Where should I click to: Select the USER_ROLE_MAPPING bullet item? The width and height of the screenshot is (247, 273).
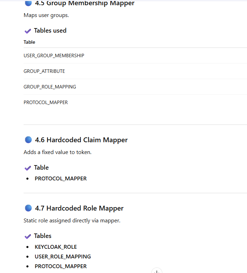tap(62, 257)
